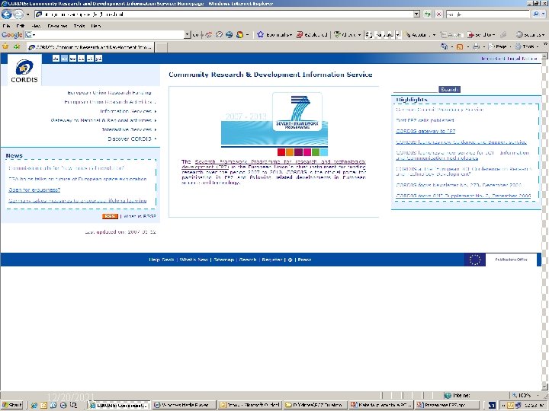Click the Windows Start button
Image resolution: width=549 pixels, height=411 pixels.
[11, 405]
